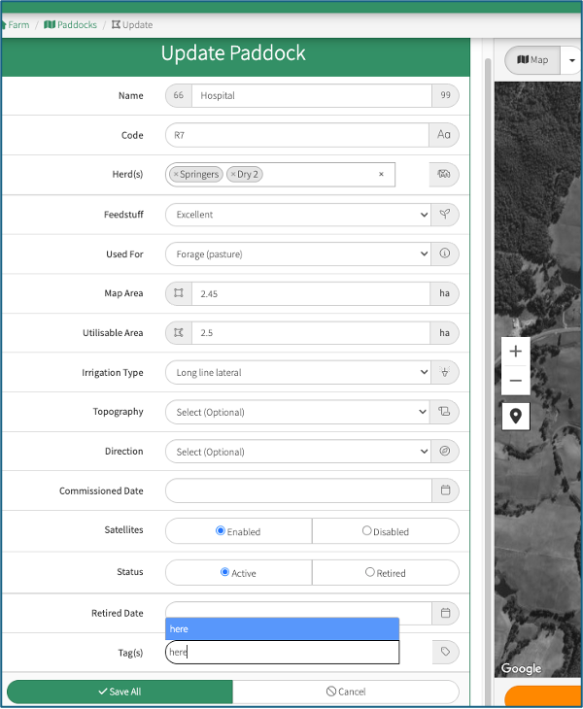Expand the Topography select list

(296, 412)
